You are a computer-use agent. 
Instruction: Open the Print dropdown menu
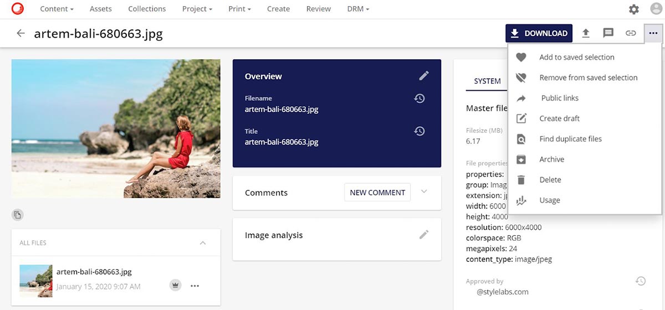[239, 9]
